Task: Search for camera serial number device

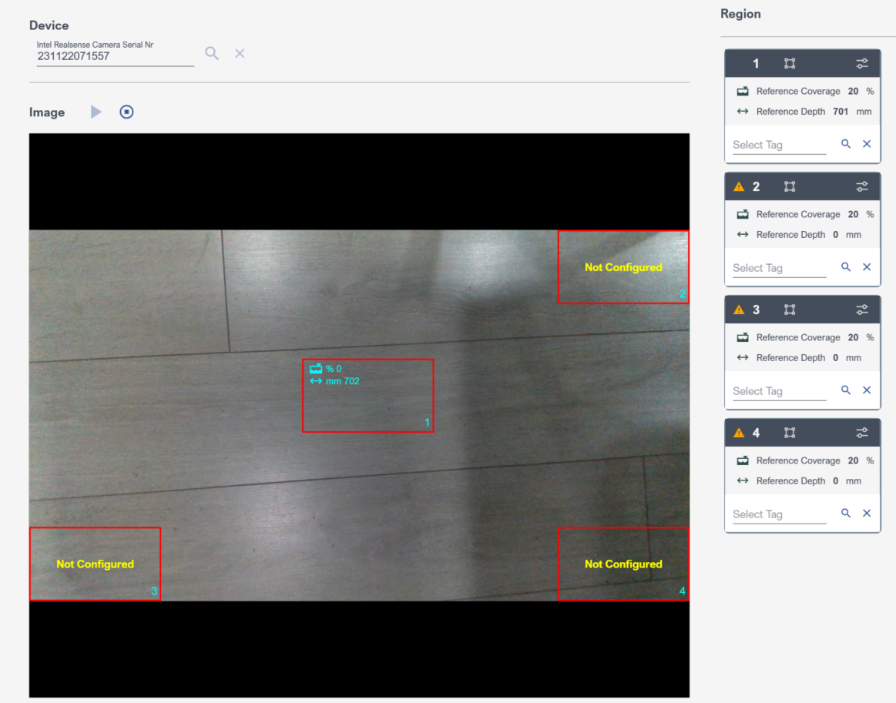Action: 212,53
